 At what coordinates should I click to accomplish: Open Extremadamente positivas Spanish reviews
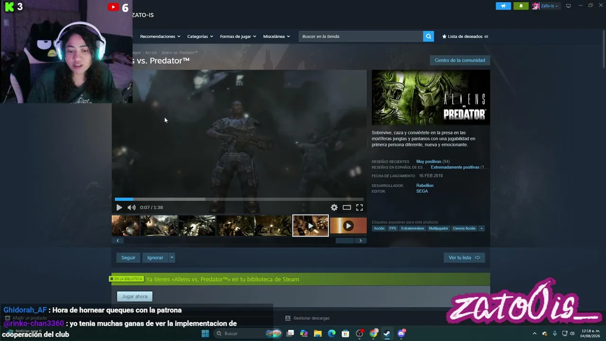point(455,167)
